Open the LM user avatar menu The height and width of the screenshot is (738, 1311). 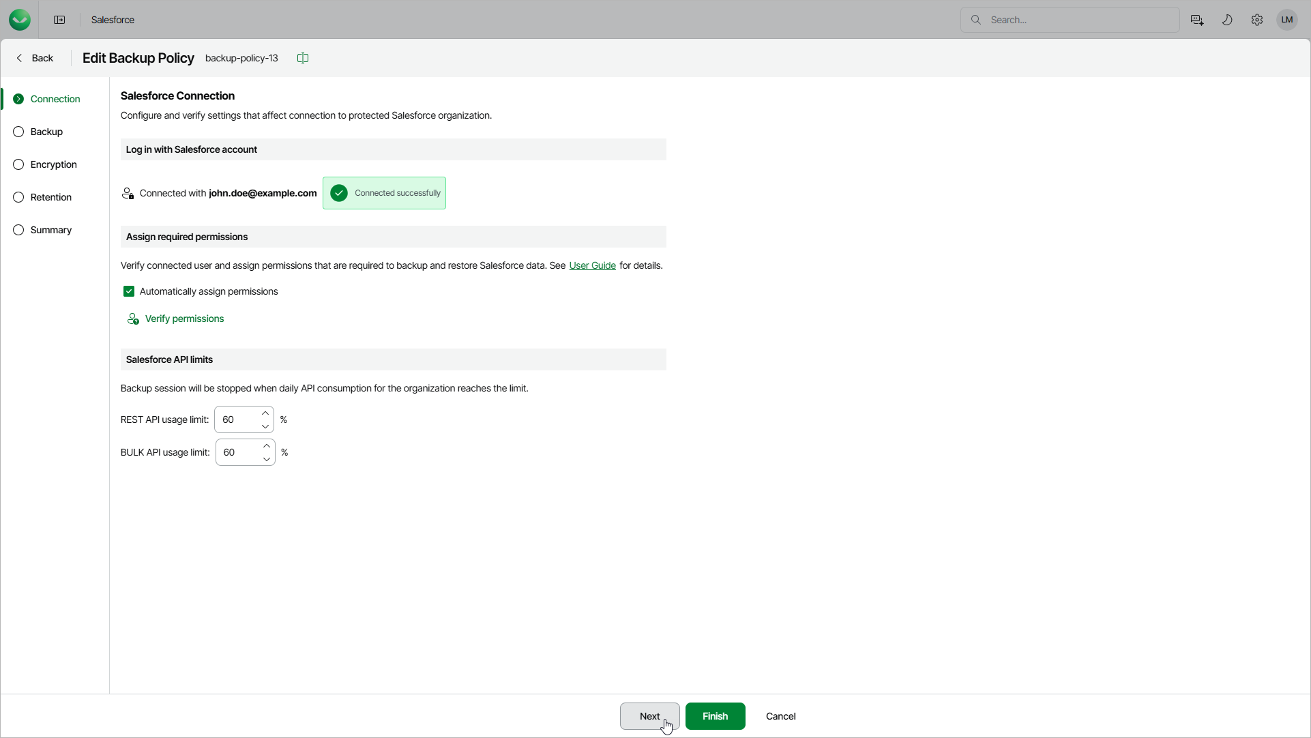(x=1287, y=20)
